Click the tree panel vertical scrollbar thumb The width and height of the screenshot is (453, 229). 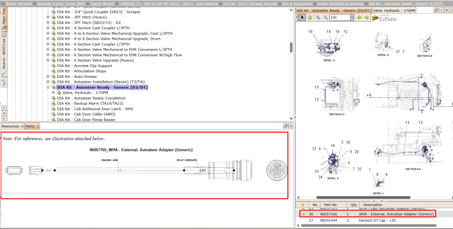tap(291, 48)
